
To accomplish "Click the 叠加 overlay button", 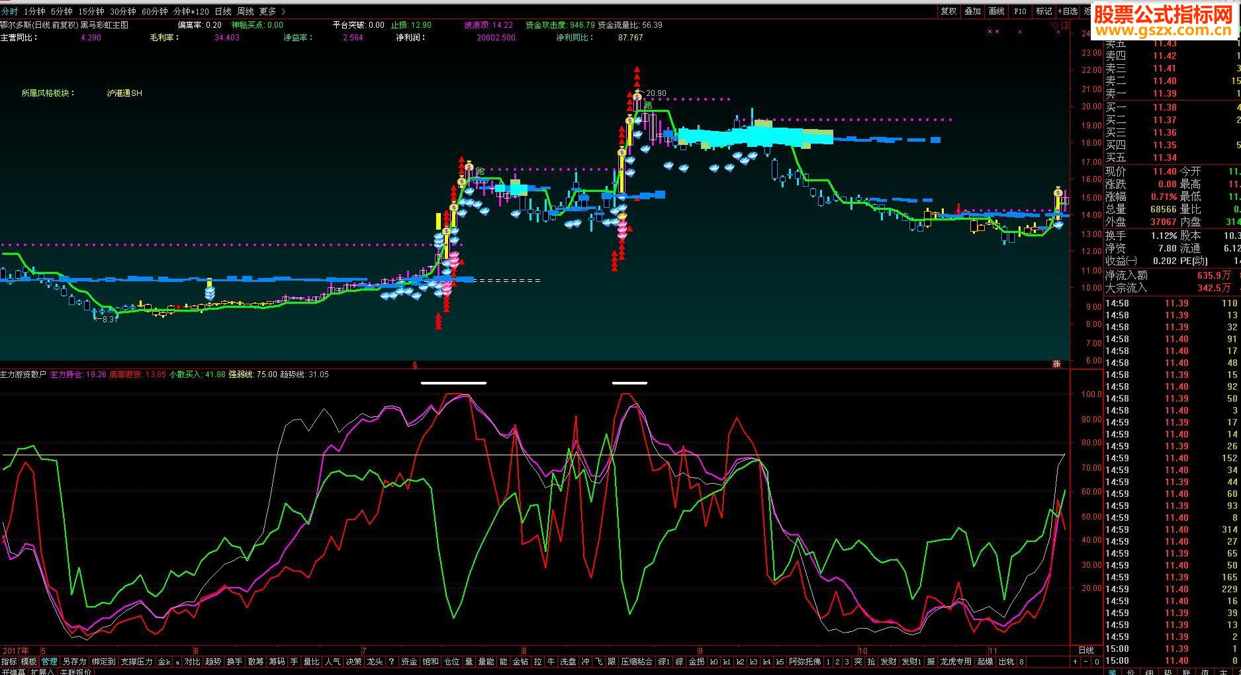I will (x=972, y=11).
